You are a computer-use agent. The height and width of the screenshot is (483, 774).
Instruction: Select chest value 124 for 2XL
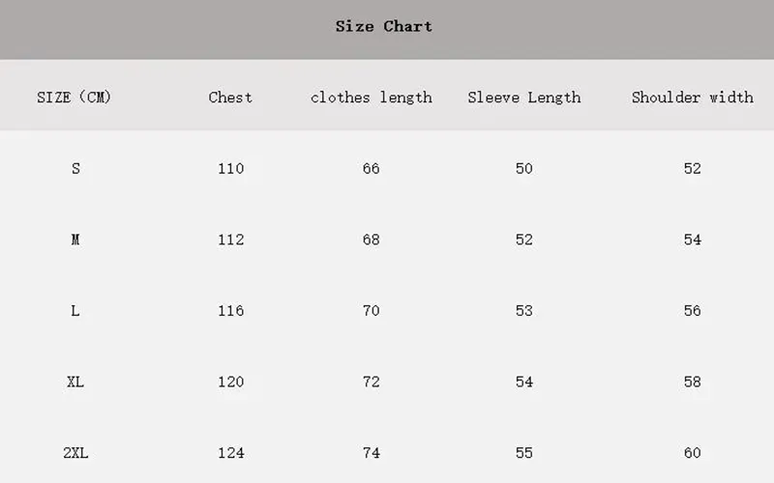point(231,452)
